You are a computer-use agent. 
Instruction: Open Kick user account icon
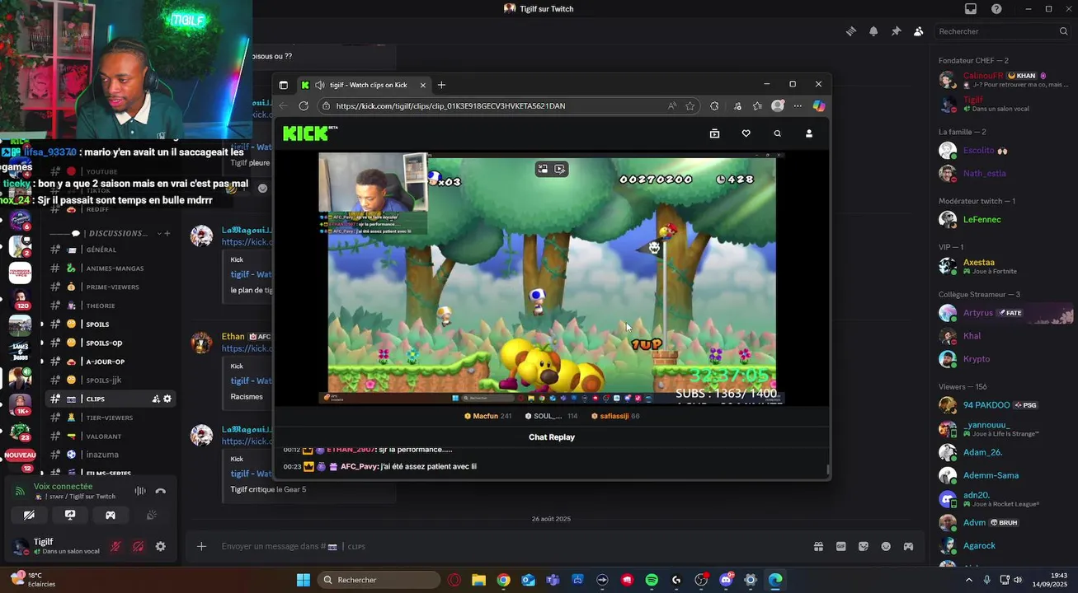click(808, 133)
